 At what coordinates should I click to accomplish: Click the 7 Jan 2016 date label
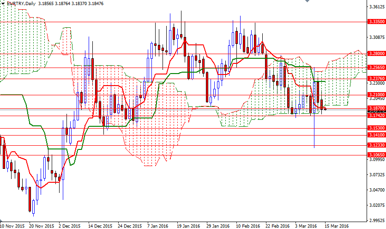click(158, 226)
